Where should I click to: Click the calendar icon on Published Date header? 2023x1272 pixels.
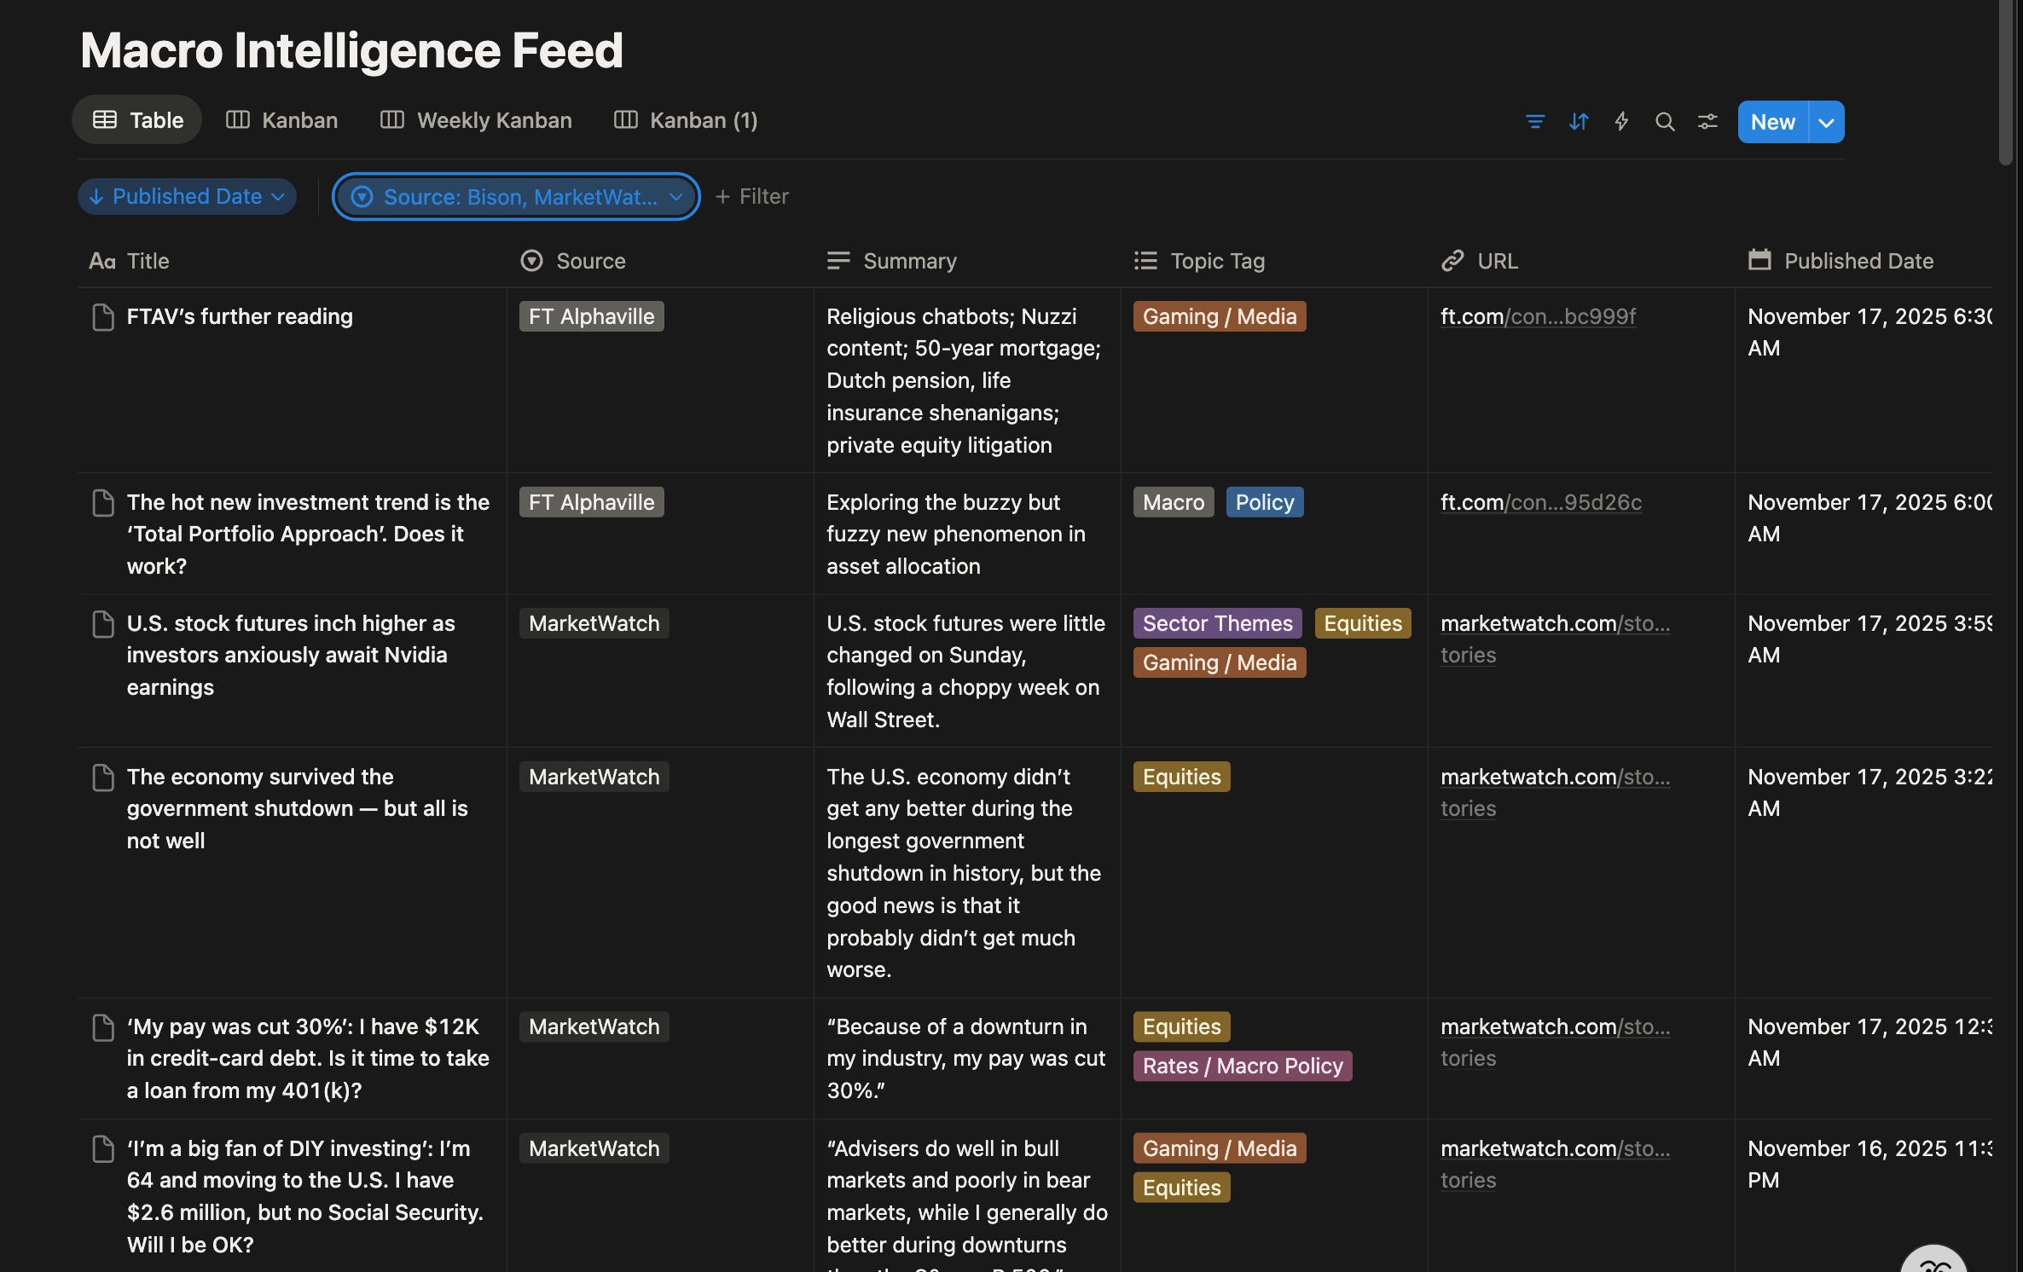[1759, 261]
